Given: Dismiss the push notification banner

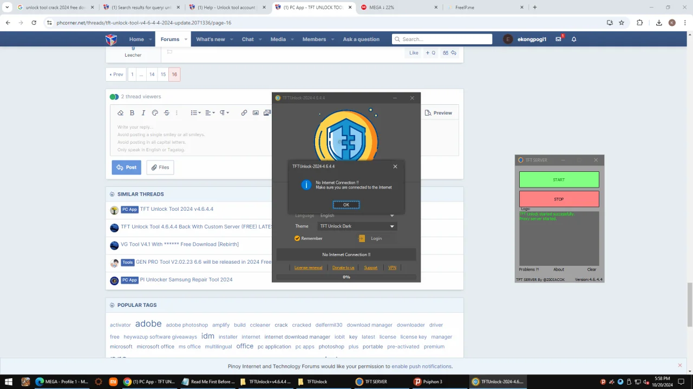Looking at the screenshot, I should 680,365.
